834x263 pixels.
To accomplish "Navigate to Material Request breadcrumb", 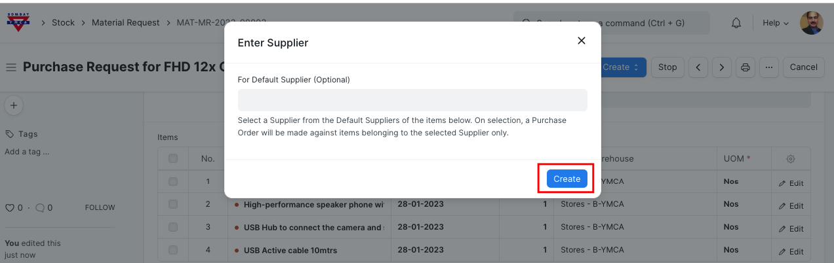I will pos(125,22).
